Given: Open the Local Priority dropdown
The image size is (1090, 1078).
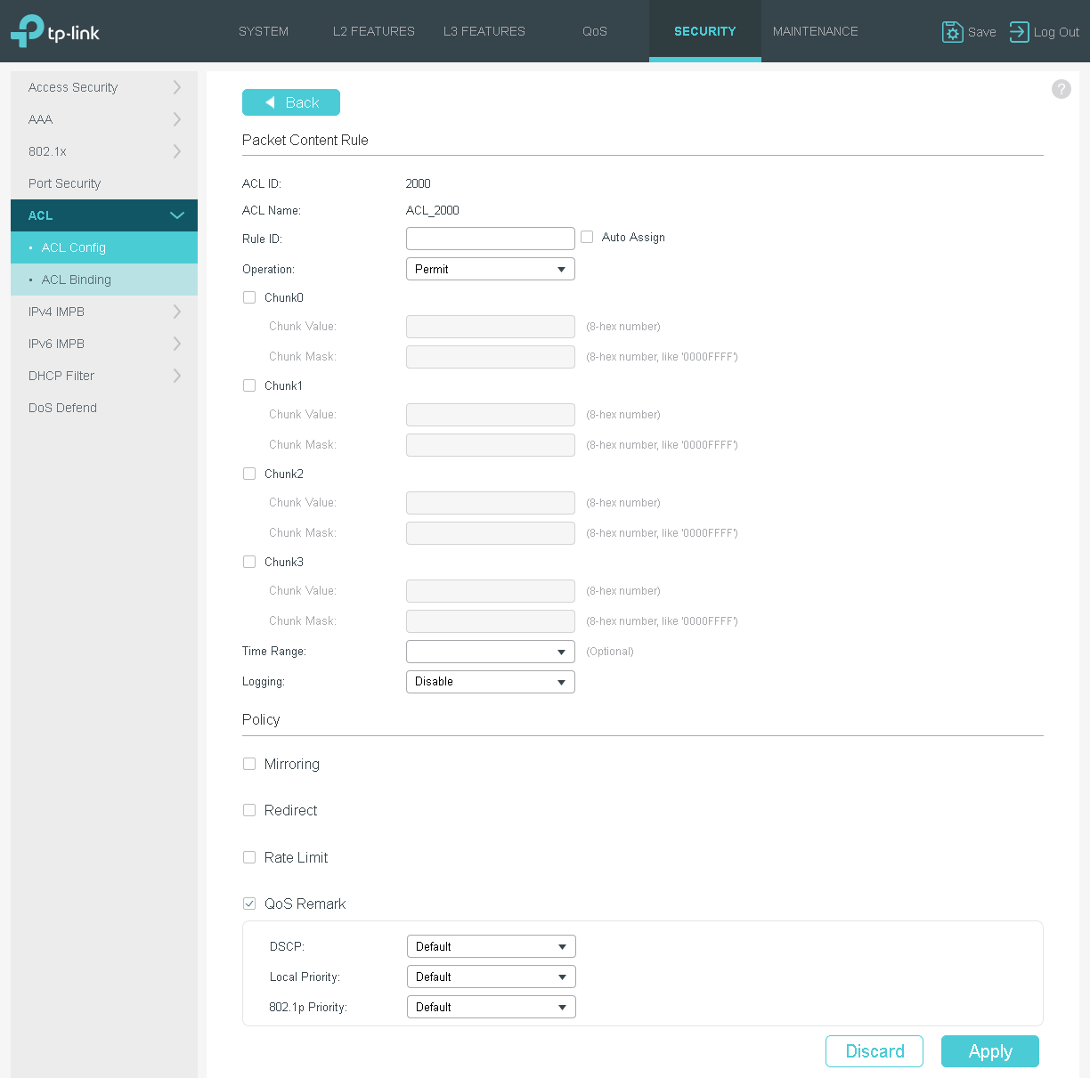Looking at the screenshot, I should tap(492, 977).
